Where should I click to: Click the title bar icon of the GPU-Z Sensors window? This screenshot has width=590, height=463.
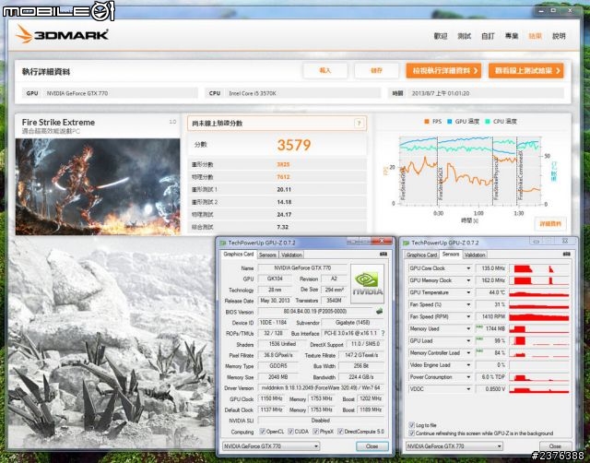406,243
